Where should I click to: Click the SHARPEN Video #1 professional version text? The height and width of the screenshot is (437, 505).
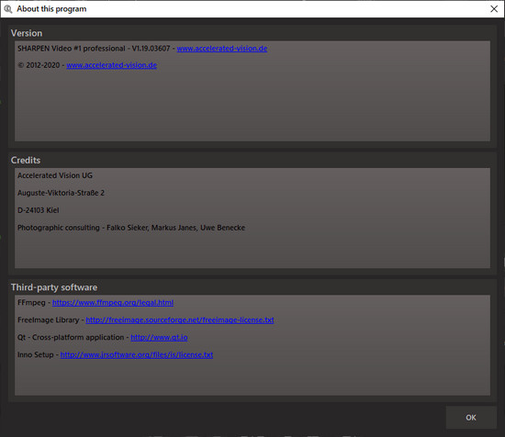coord(94,49)
